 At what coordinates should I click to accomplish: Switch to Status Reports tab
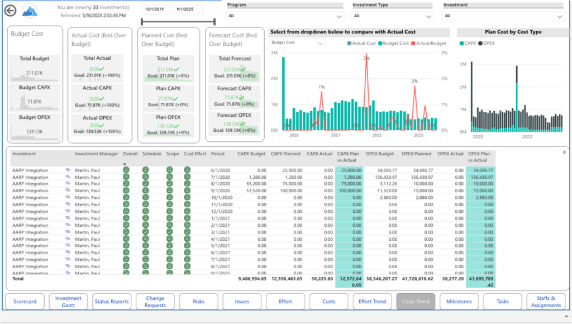(x=112, y=302)
